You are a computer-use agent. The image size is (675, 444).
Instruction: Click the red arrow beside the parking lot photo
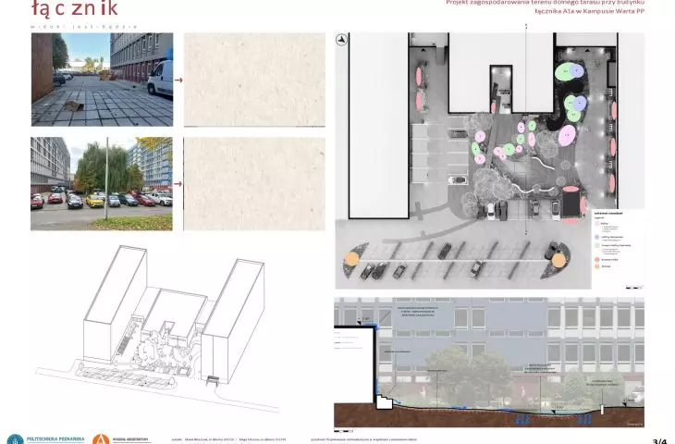tap(178, 184)
